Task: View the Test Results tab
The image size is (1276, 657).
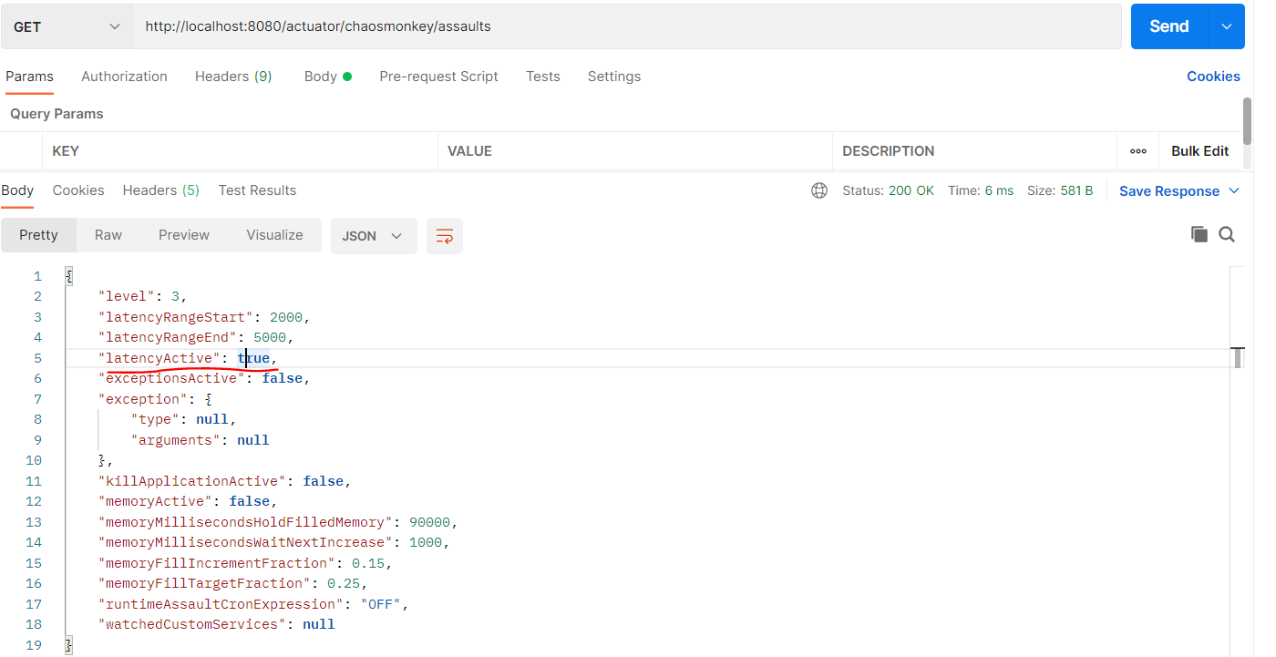Action: (x=257, y=190)
